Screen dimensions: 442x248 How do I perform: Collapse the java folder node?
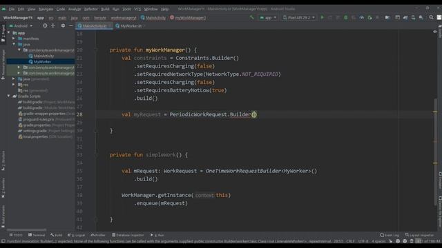point(14,44)
